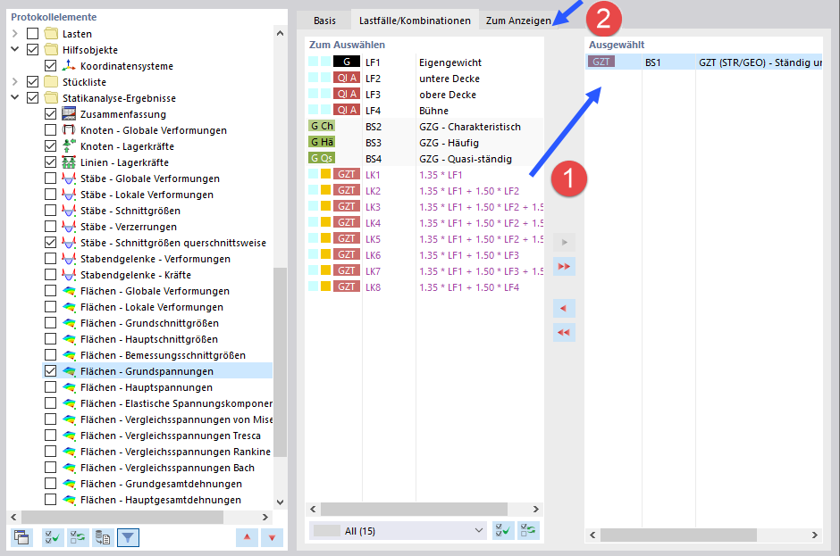Collapse the Hilfsobjekte tree node
Image resolution: width=840 pixels, height=556 pixels.
(x=15, y=50)
